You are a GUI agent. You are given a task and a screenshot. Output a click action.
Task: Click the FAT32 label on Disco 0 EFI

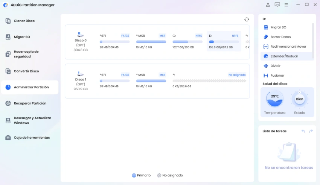pyautogui.click(x=125, y=36)
